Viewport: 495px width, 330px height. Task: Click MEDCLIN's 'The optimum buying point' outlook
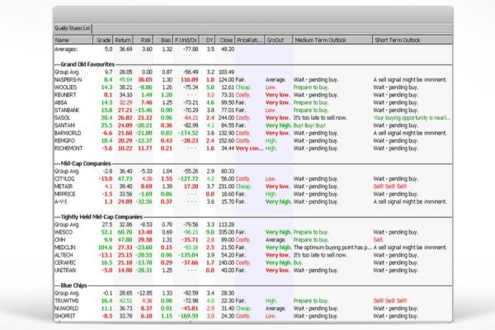[332, 247]
